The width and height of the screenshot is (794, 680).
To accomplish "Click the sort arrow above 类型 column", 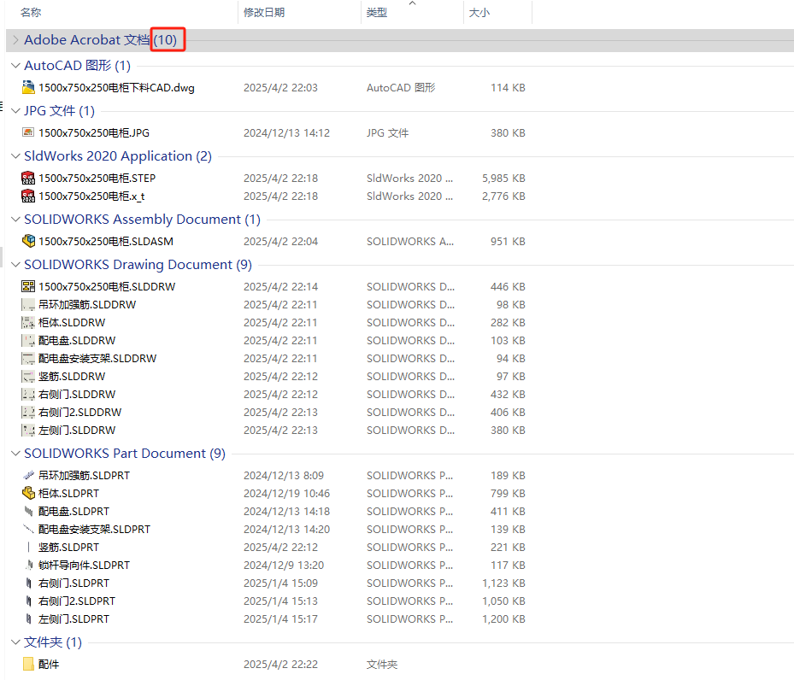I will [x=411, y=5].
